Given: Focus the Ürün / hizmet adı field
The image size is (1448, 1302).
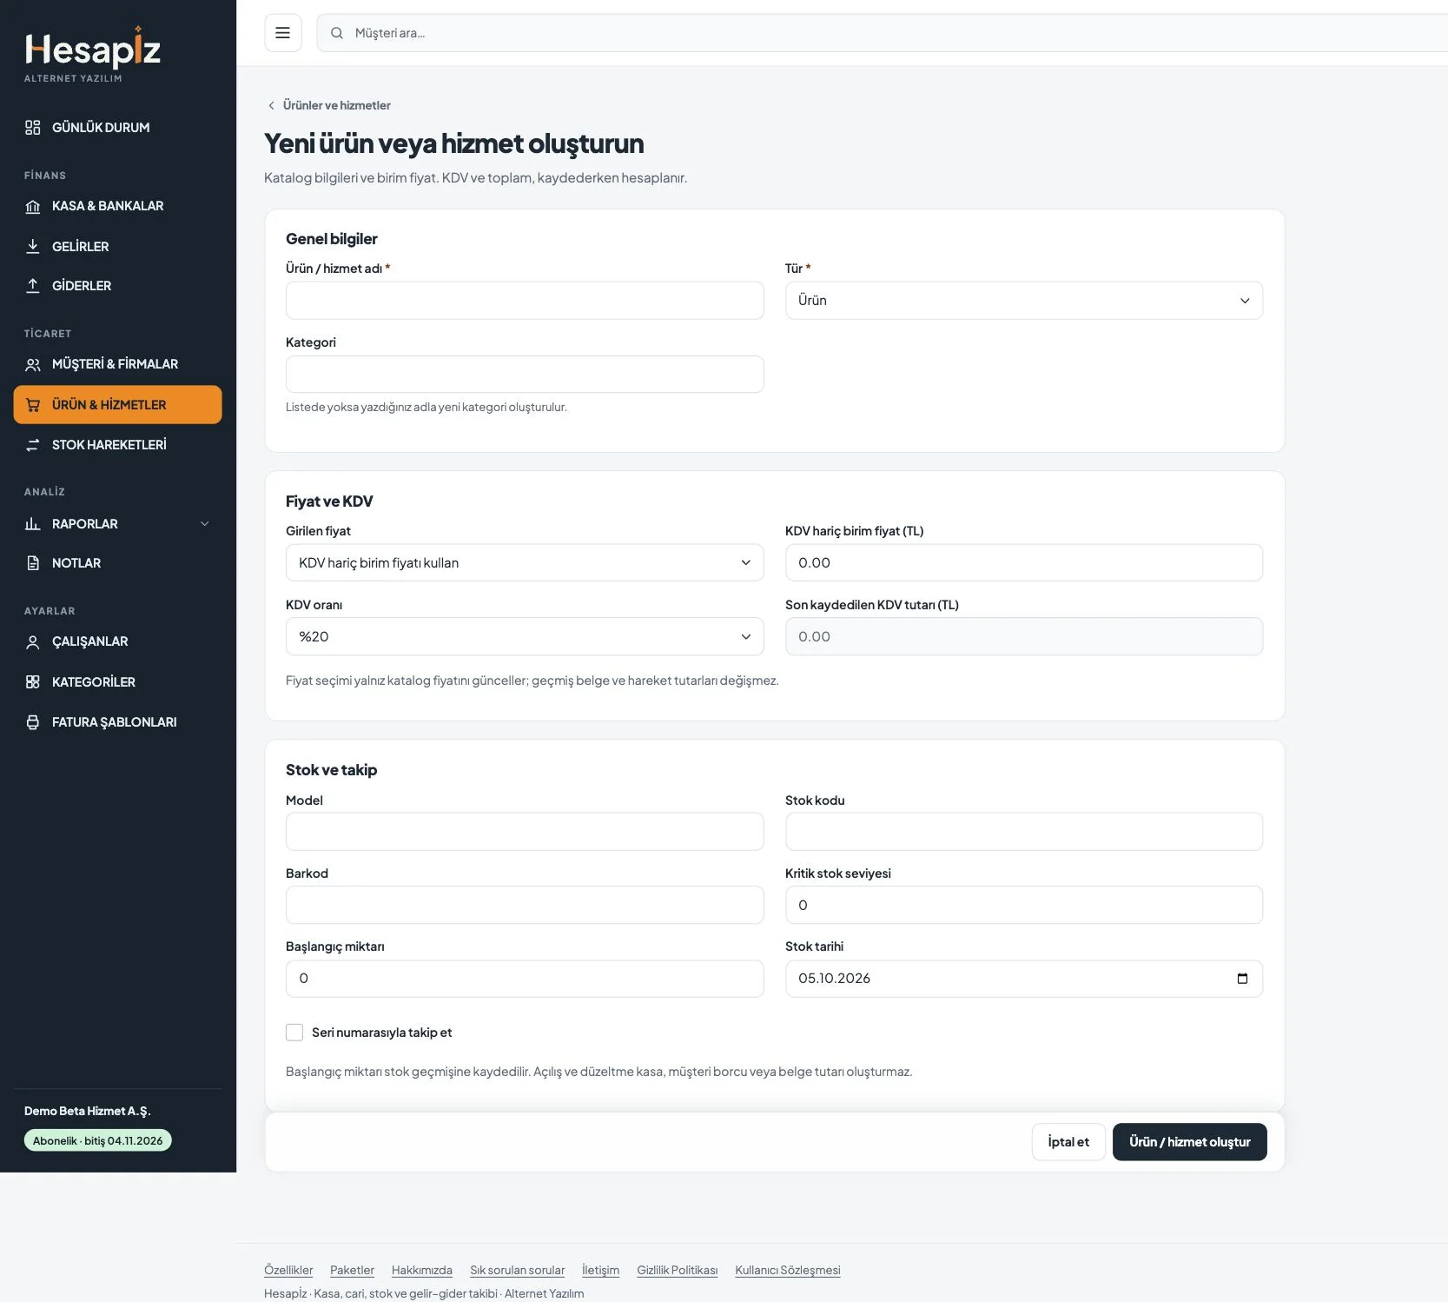Looking at the screenshot, I should coord(525,301).
